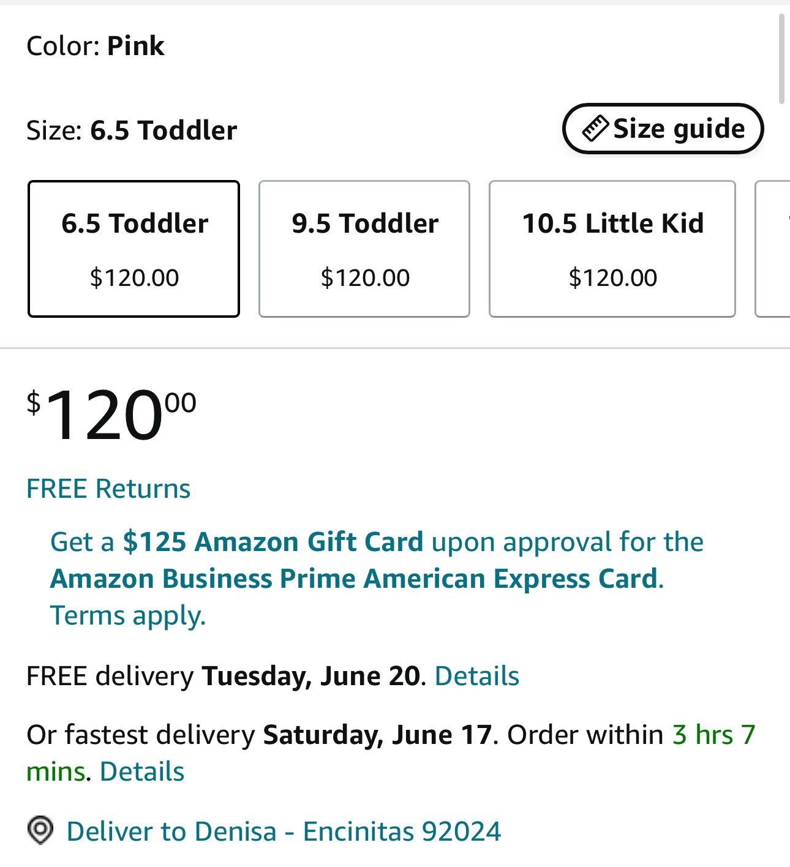Image resolution: width=790 pixels, height=867 pixels.
Task: Change the Deliver to Denisa - Encinitas address
Action: point(284,831)
